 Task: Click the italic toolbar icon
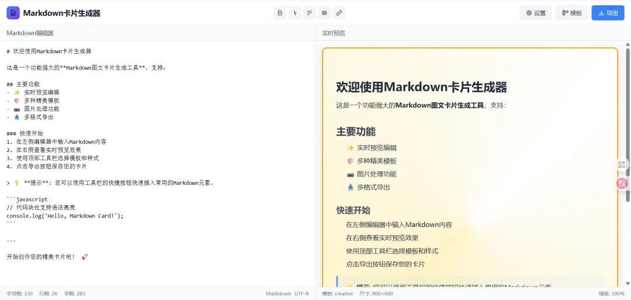[294, 13]
